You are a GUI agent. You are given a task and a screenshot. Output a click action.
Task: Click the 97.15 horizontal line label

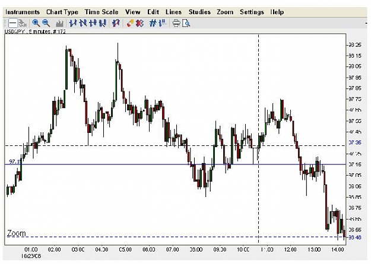(x=15, y=162)
